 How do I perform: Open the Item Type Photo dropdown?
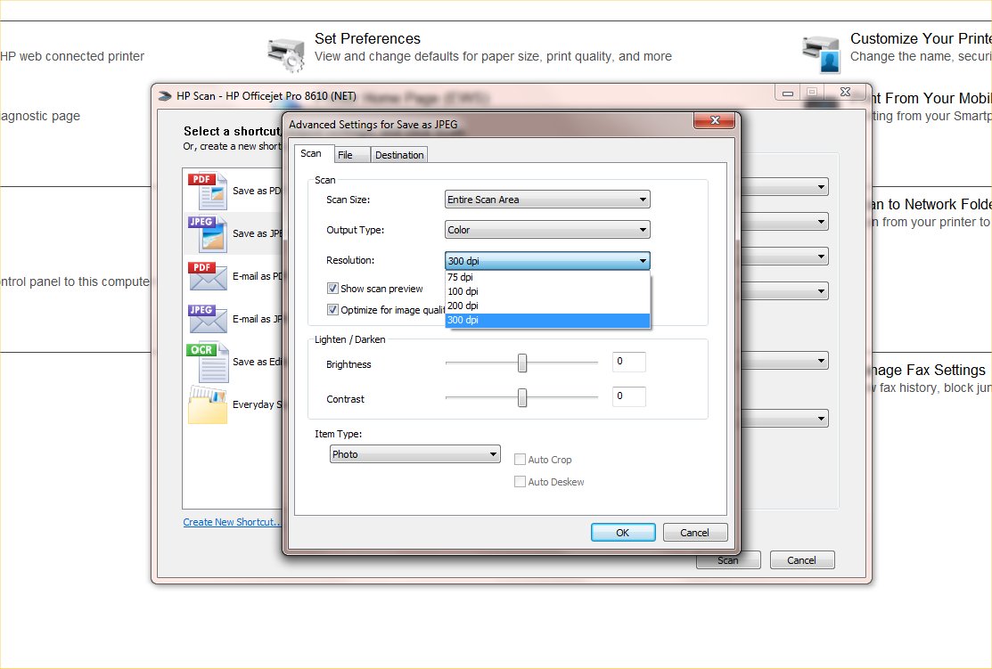click(x=414, y=454)
